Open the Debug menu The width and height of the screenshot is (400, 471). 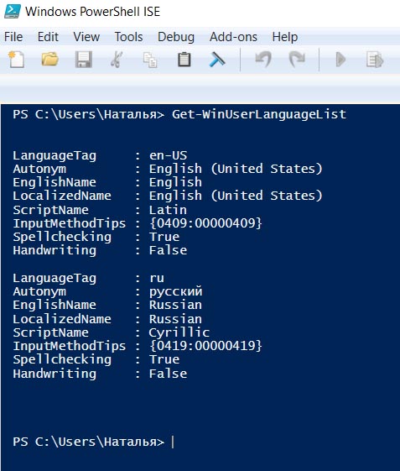[x=176, y=37]
